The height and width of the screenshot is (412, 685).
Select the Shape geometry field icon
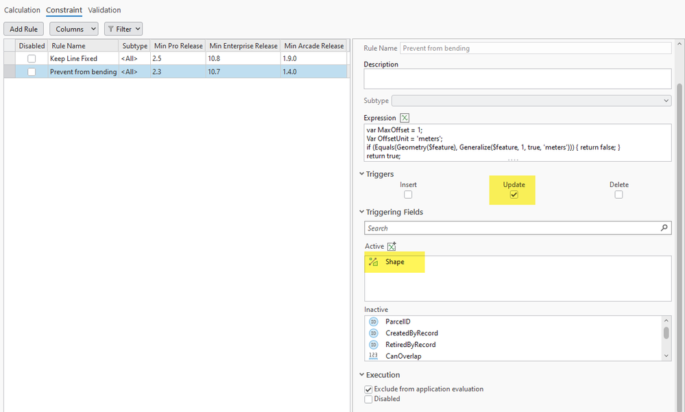tap(373, 262)
